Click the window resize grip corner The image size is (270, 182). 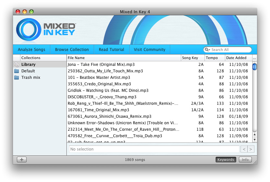(x=255, y=162)
